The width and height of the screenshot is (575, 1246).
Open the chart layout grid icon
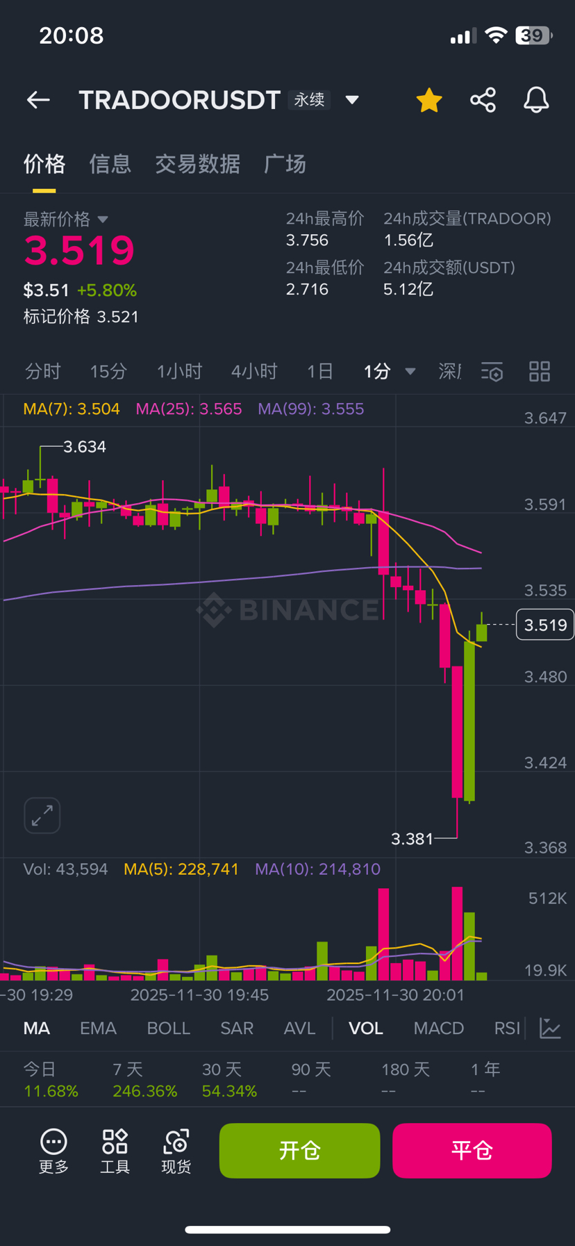540,372
